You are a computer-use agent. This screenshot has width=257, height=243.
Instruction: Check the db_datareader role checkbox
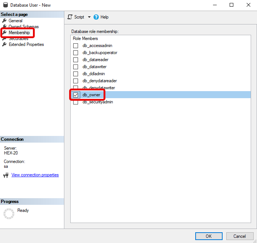click(75, 60)
